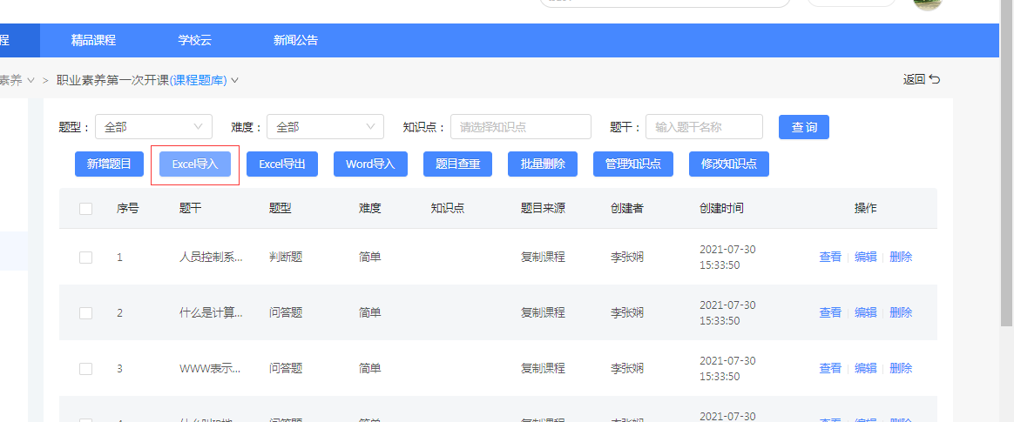Click 查看 for row 3
The height and width of the screenshot is (422, 1014).
tap(830, 369)
